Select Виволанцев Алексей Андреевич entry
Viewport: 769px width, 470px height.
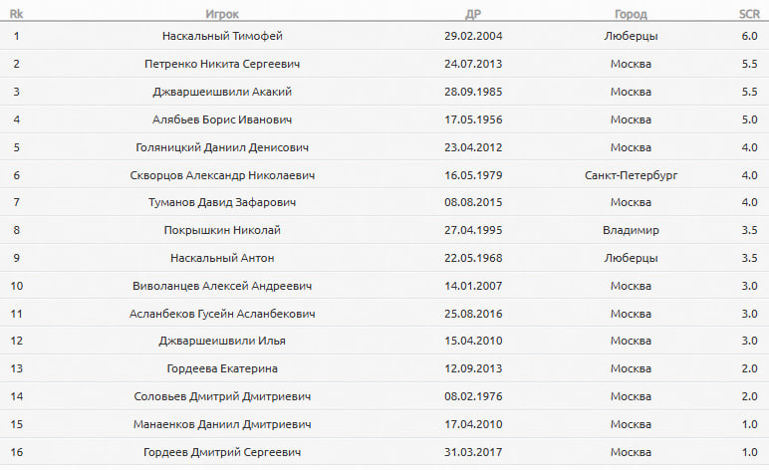click(222, 286)
